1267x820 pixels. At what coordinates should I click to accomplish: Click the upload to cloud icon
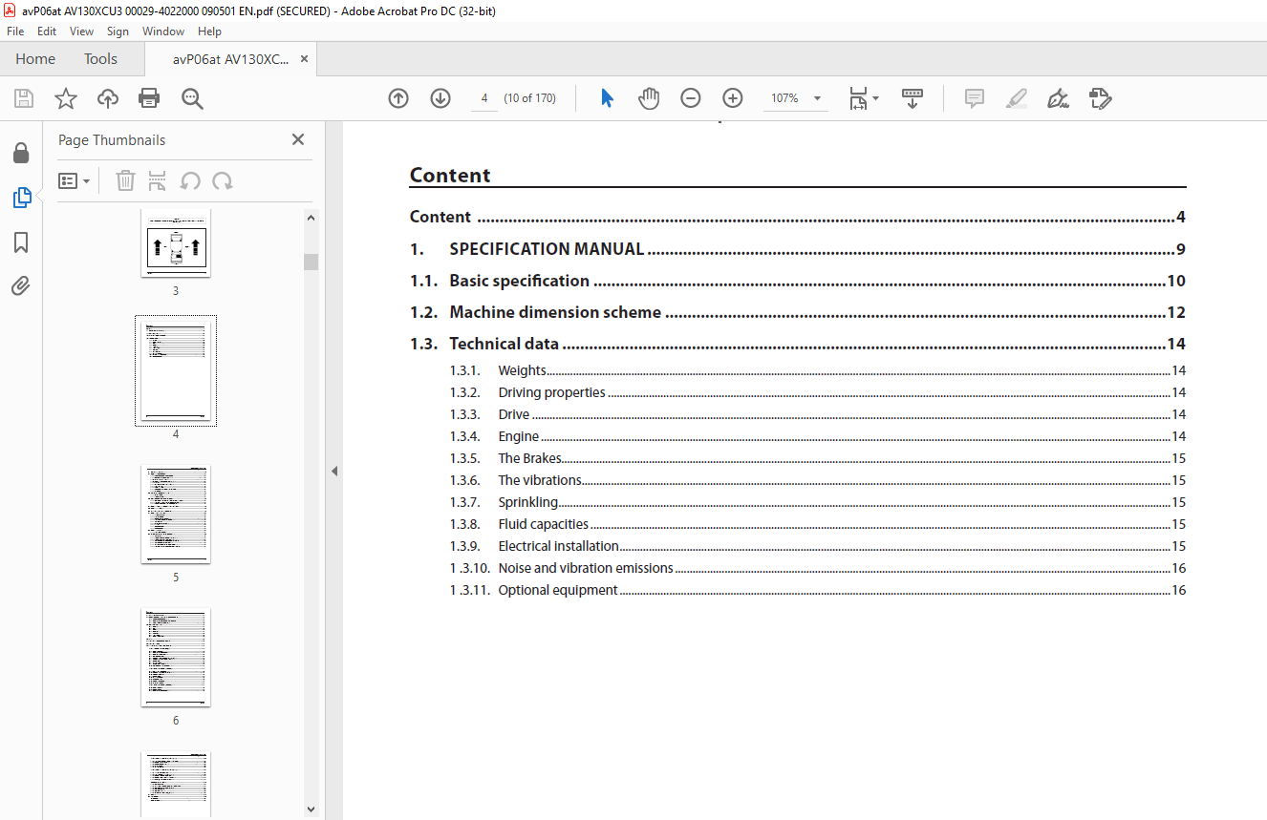click(108, 98)
